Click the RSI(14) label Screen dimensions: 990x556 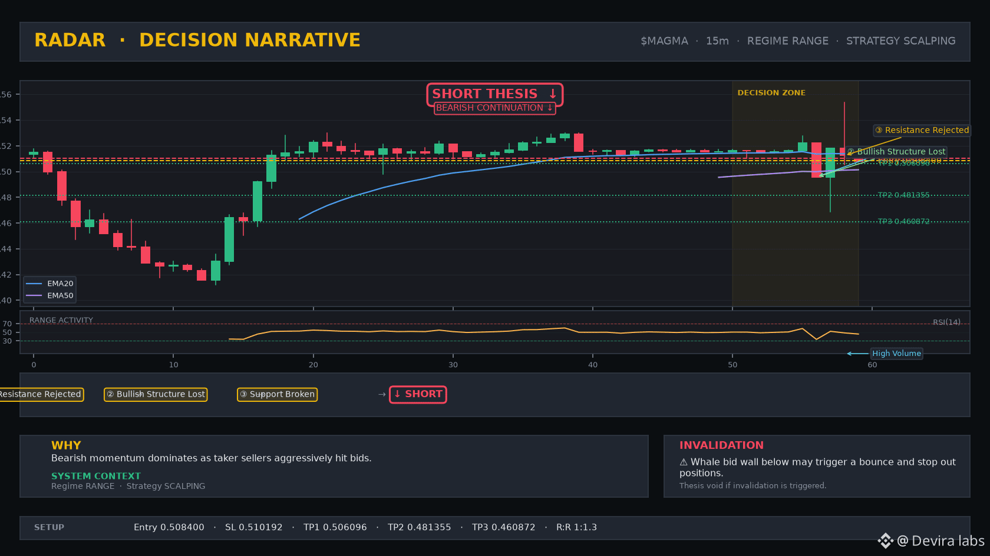click(946, 322)
